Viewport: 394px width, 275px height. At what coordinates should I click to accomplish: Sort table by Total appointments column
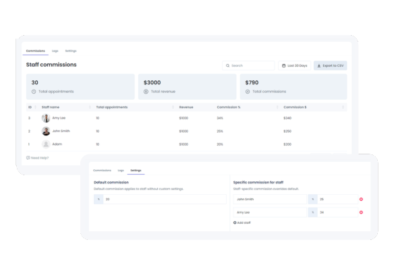point(112,107)
